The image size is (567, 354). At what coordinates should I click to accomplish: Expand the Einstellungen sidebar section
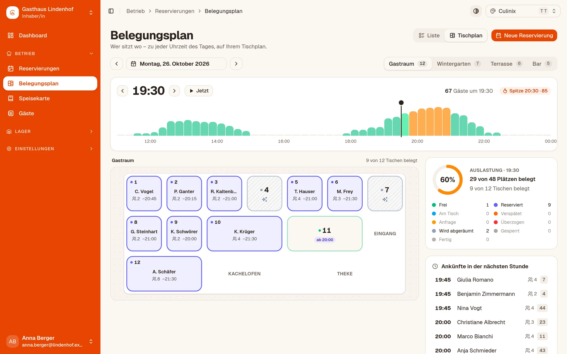(x=50, y=149)
